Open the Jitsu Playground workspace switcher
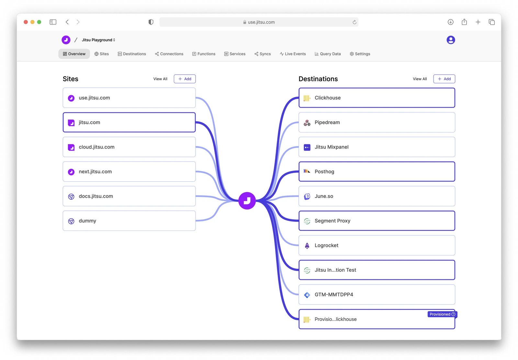 pyautogui.click(x=98, y=40)
